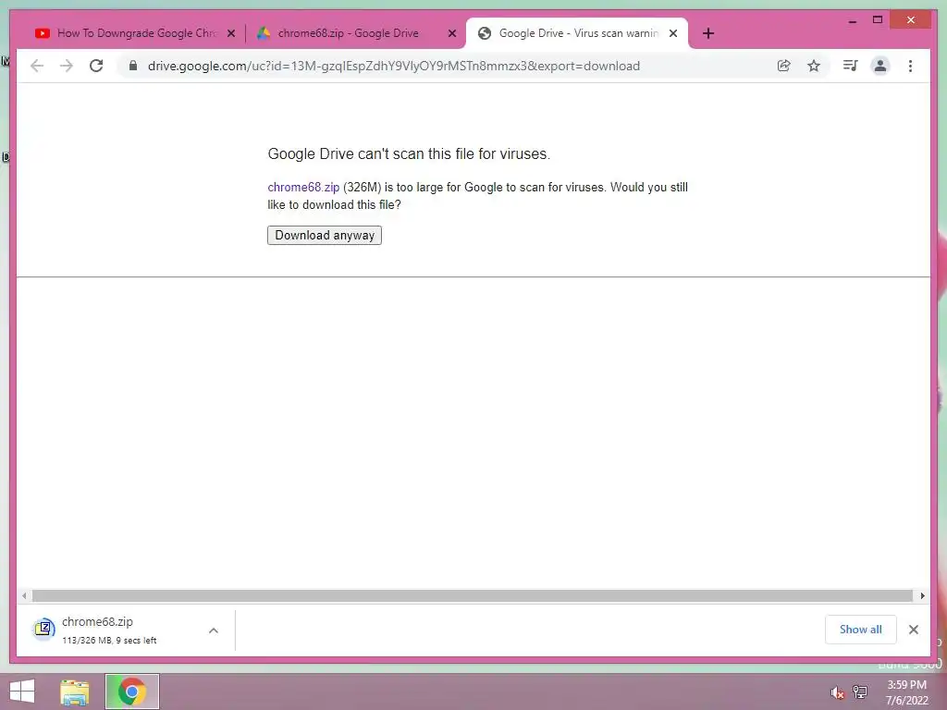
Task: Close the chrome68.zip Google Drive tab
Action: [x=451, y=33]
